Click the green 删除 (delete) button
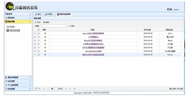 click(46, 22)
